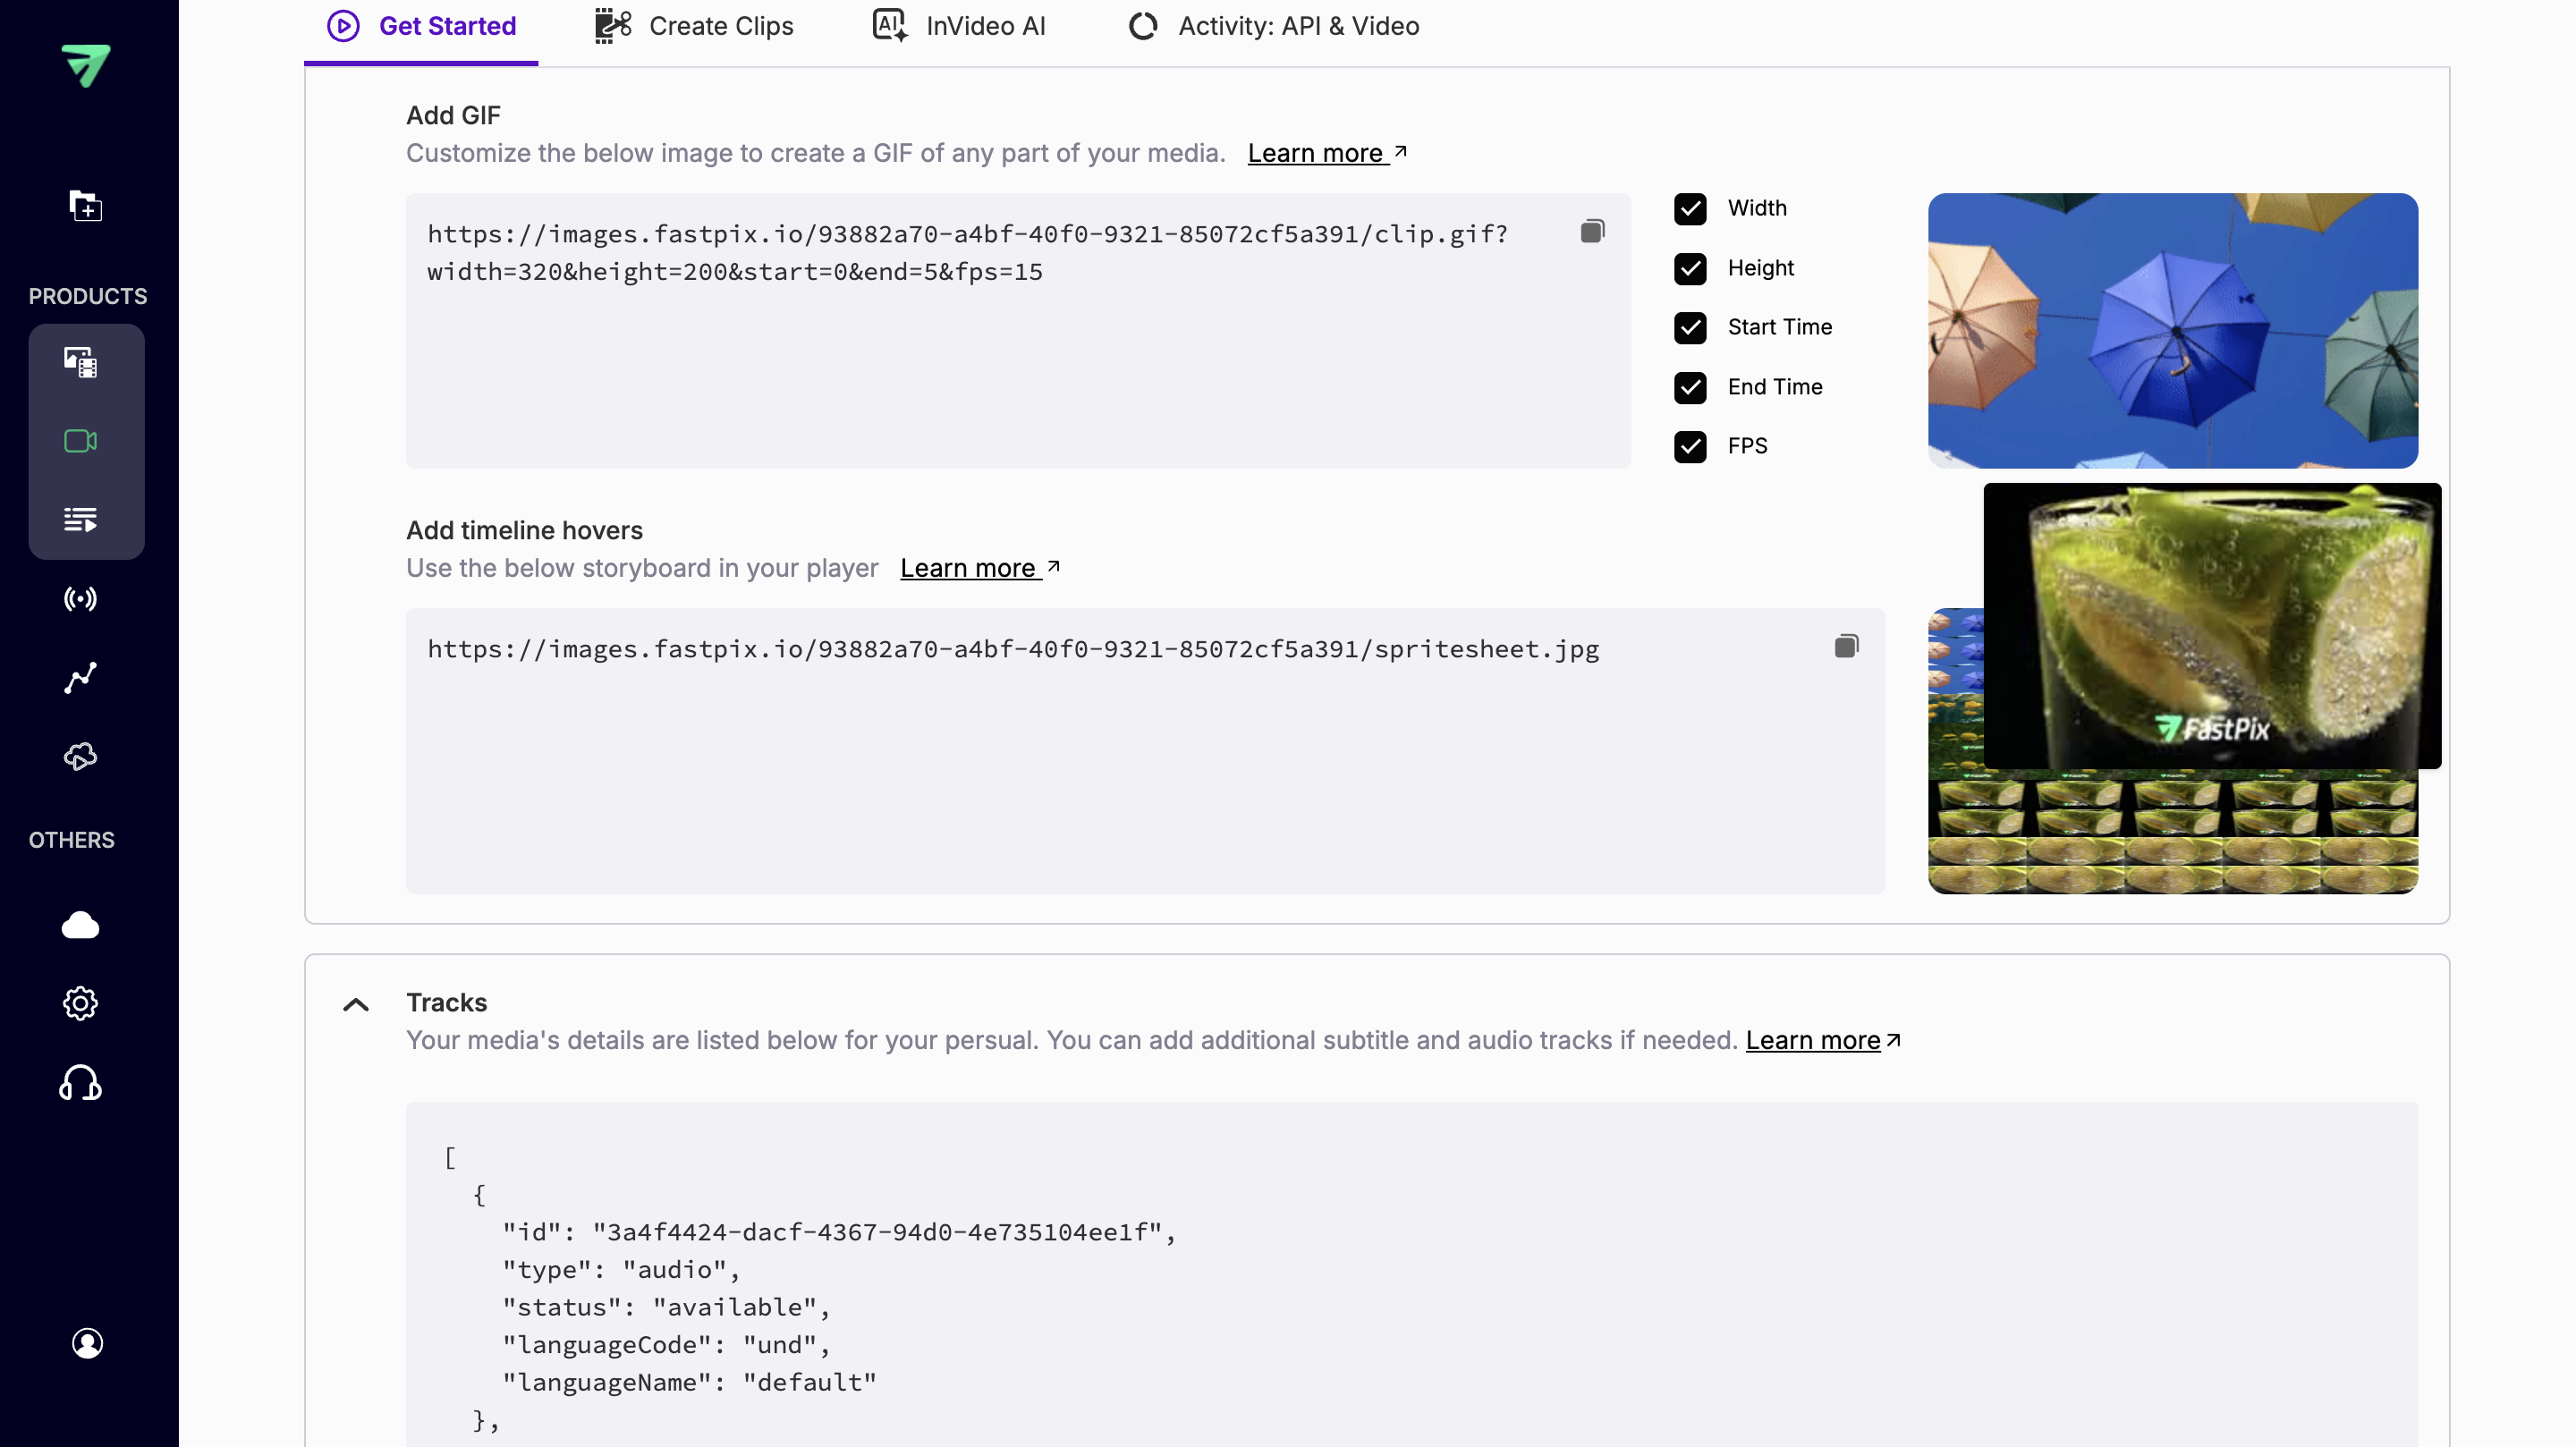
Task: Uncheck the End Time option
Action: point(1690,388)
